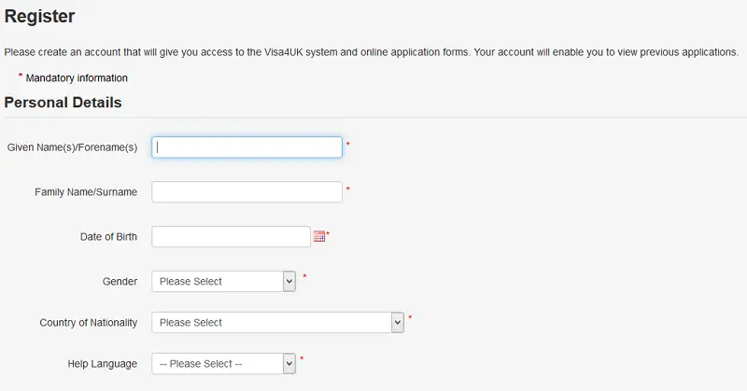Click the red asterisk beside Family Name field

pyautogui.click(x=347, y=189)
